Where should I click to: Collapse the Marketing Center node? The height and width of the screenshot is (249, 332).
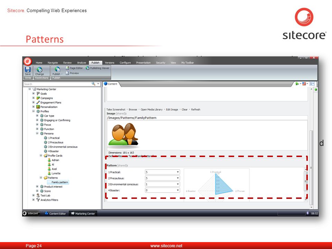[x=30, y=89]
